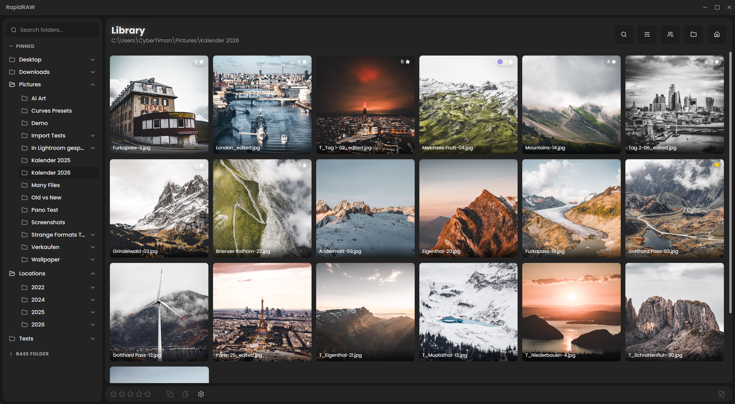This screenshot has height=404, width=735.
Task: Click the yellow color label on Gotthard Pass-03.jpg
Action: tap(717, 165)
